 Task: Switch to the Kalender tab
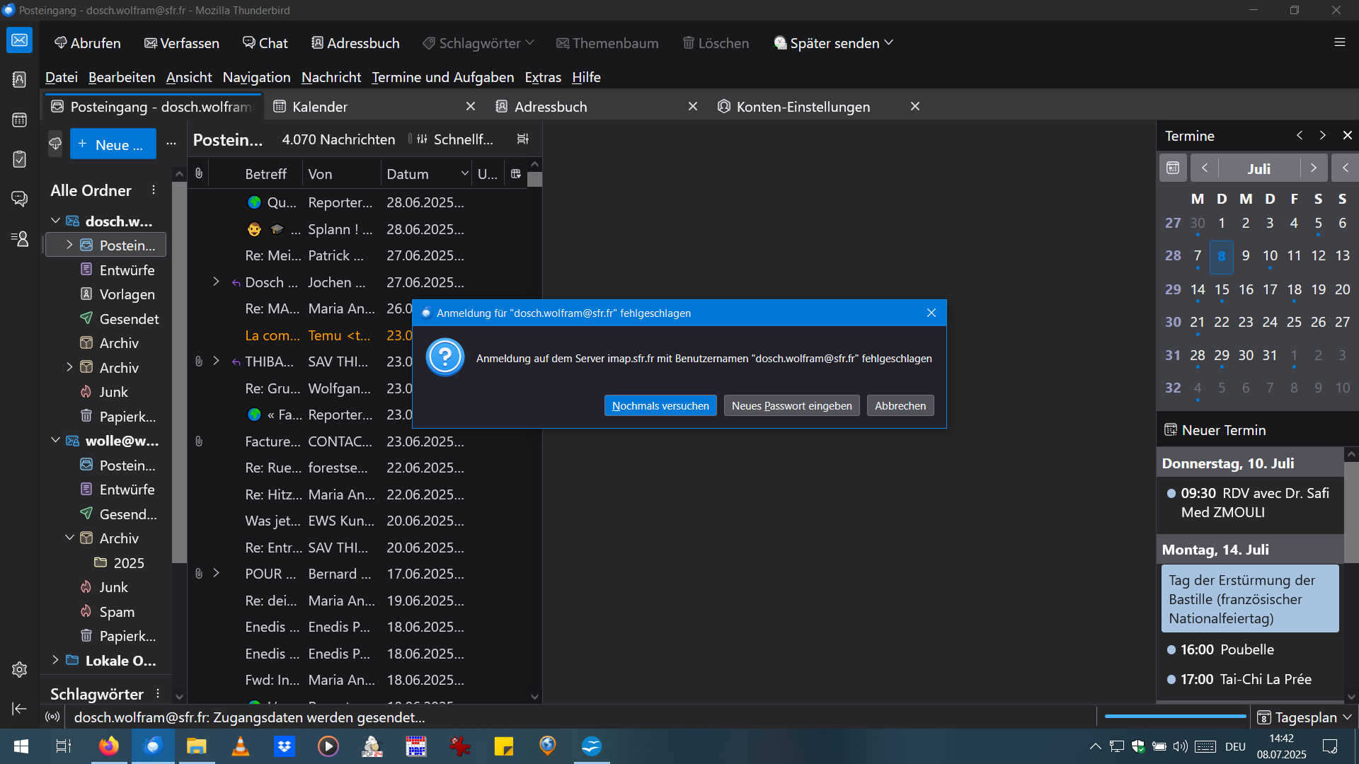(x=320, y=107)
